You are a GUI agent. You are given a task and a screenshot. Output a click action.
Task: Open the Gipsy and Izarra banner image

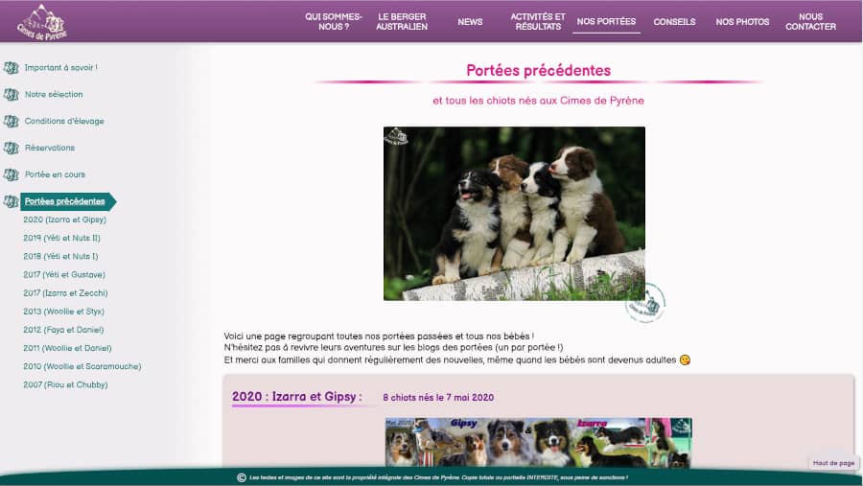click(538, 442)
